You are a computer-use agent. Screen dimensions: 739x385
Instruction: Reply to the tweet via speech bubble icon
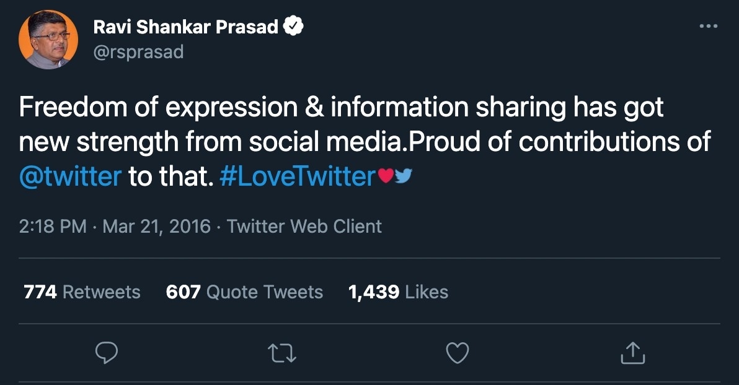(107, 353)
